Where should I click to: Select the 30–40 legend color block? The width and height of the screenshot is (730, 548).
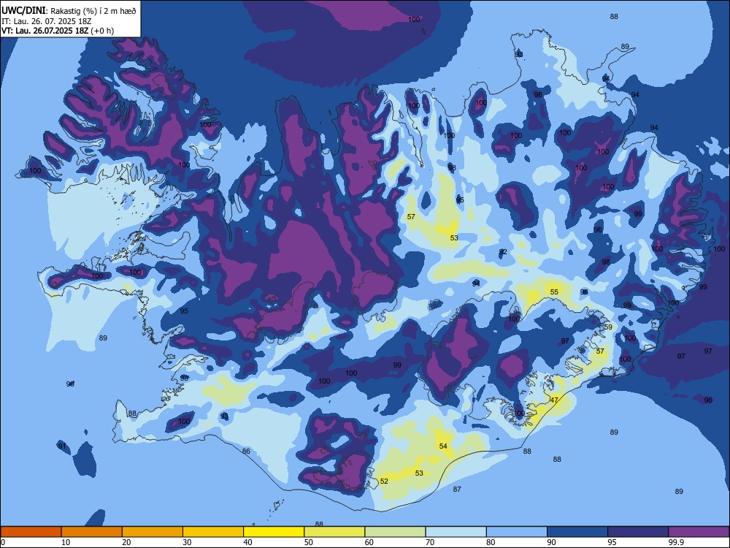(213, 532)
